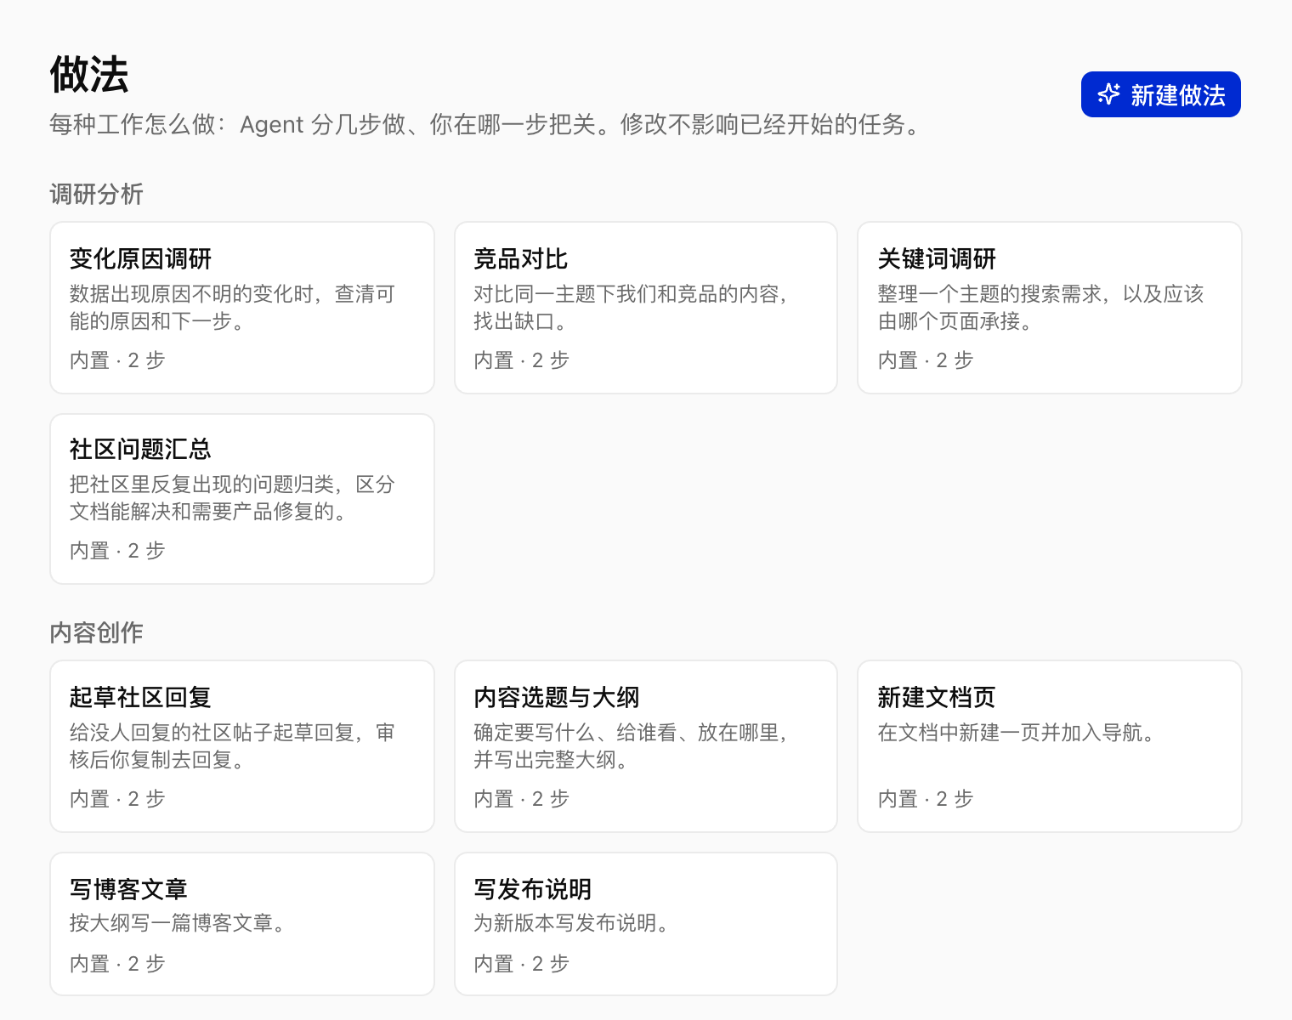Click 内置 · 2 步 under 新建文档页
Image resolution: width=1292 pixels, height=1020 pixels.
[926, 799]
